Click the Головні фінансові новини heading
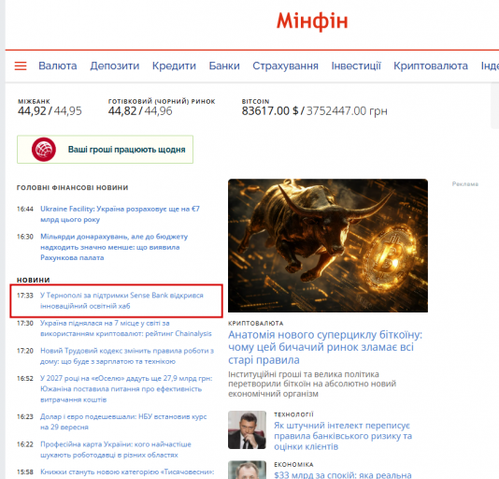This screenshot has width=499, height=479. click(72, 188)
